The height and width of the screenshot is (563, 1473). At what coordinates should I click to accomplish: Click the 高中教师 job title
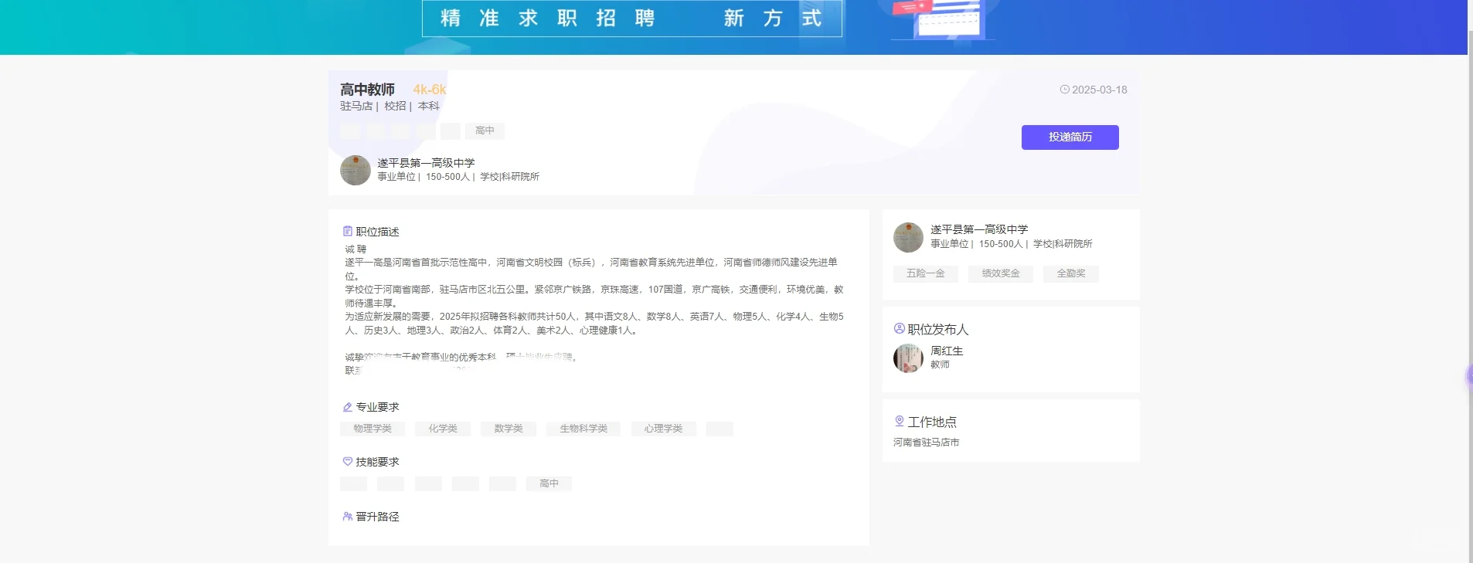[367, 90]
